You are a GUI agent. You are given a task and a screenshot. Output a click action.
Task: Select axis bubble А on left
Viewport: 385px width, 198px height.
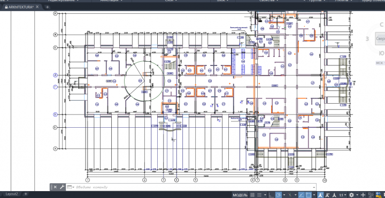[56, 148]
